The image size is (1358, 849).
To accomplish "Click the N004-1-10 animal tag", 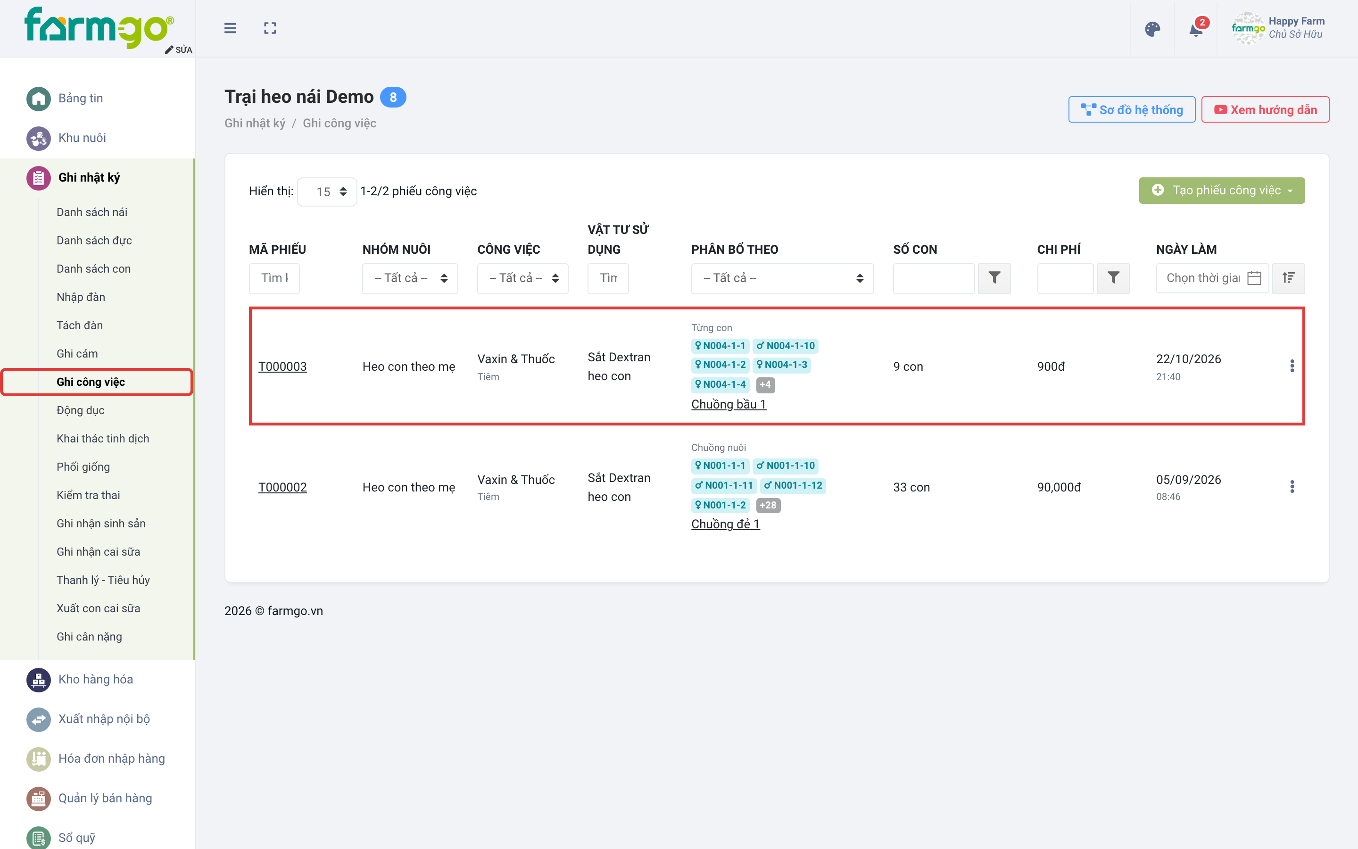I will (x=785, y=346).
